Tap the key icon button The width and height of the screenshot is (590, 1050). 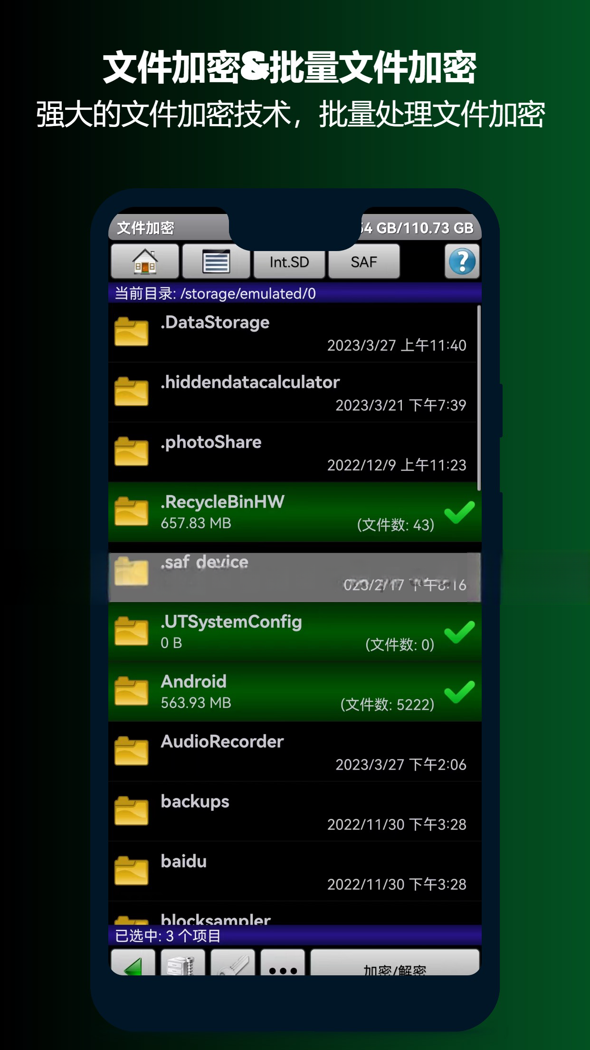tap(233, 962)
